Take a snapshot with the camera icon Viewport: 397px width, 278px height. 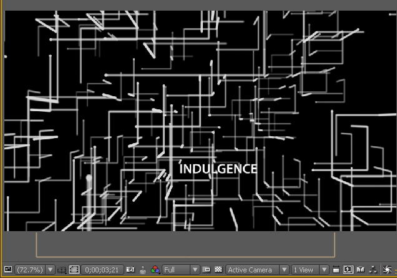[x=130, y=270]
